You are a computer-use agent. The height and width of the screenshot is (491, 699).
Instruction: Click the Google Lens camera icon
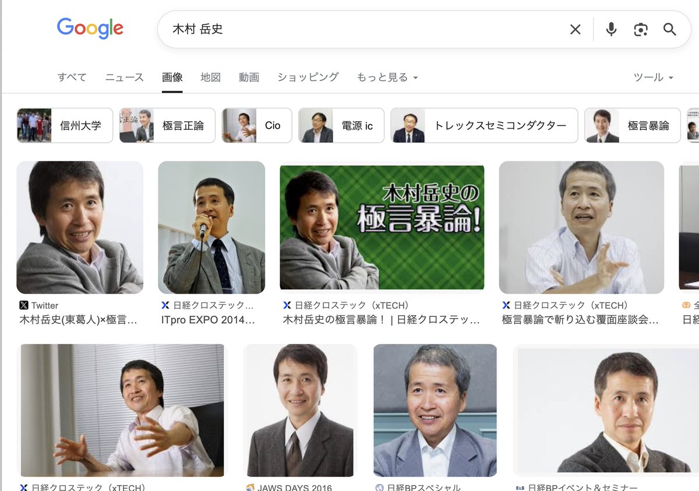click(641, 29)
